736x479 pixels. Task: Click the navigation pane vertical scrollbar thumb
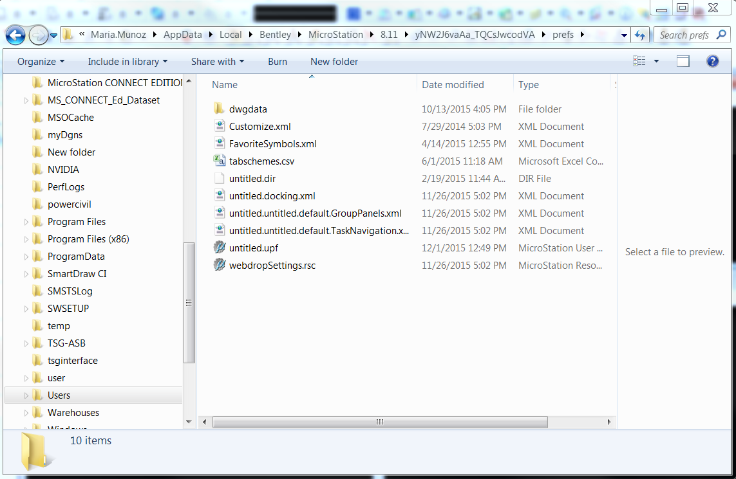coord(189,303)
